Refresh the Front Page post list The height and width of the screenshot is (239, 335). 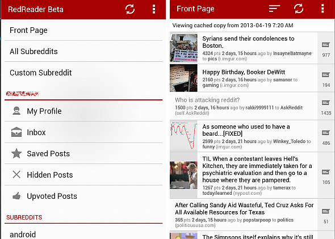tap(299, 9)
